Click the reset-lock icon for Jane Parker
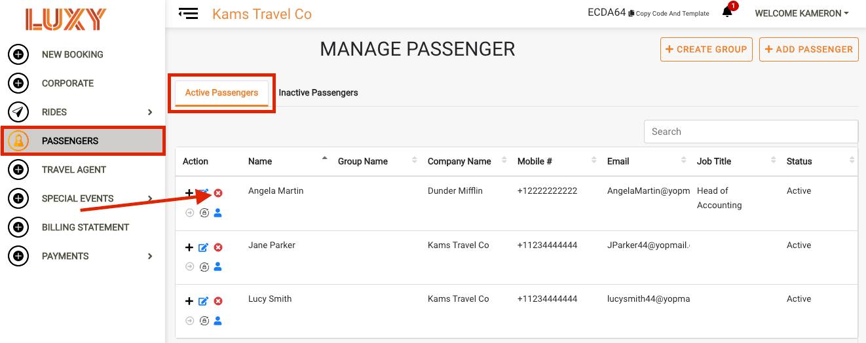866x343 pixels. pyautogui.click(x=204, y=267)
